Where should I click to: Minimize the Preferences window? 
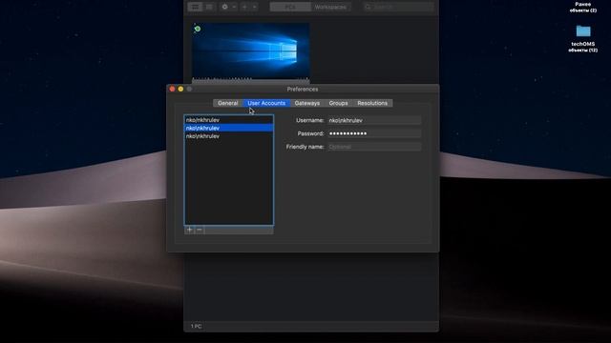pos(180,89)
